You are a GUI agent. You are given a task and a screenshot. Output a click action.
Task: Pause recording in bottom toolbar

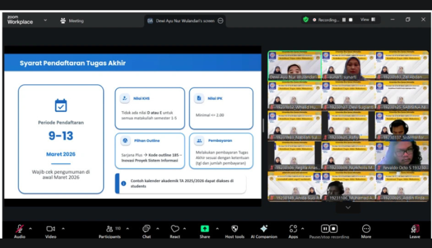[x=325, y=229]
